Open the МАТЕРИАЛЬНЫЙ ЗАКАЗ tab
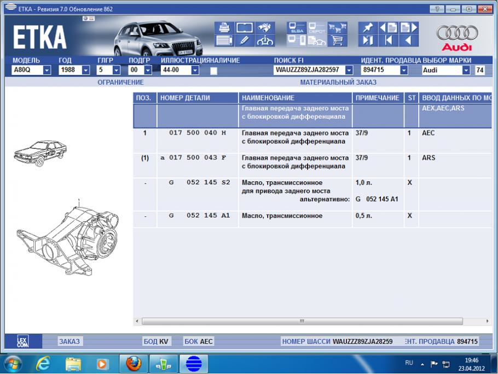This screenshot has height=374, width=498. coord(338,82)
